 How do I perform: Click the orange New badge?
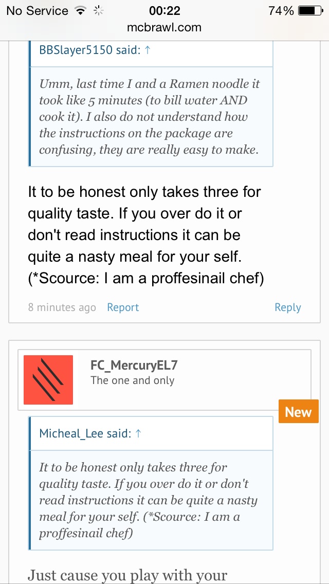298,412
